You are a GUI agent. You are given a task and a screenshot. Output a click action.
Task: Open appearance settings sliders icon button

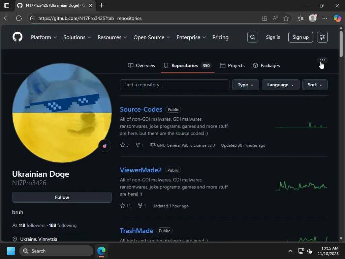[x=322, y=37]
